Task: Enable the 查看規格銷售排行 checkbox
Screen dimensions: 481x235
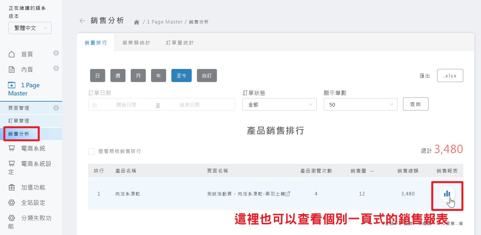Action: point(91,151)
